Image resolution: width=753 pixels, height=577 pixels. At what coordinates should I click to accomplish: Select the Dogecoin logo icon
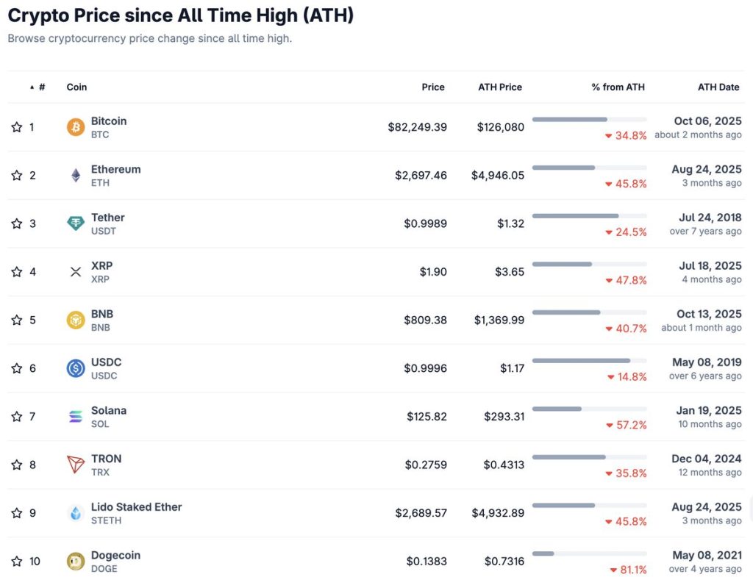(74, 561)
